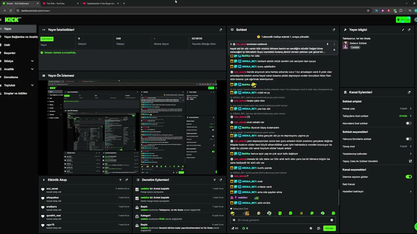Select efespattos follow event row
This screenshot has height=234, width=417.
(x=86, y=199)
